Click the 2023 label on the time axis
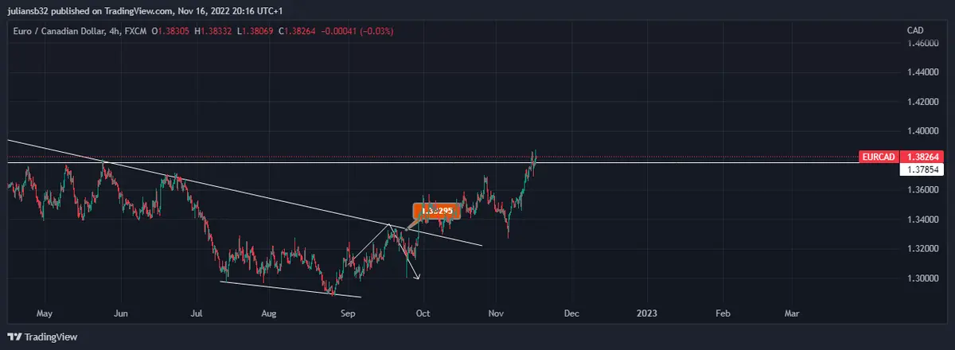The height and width of the screenshot is (350, 955). pos(647,313)
